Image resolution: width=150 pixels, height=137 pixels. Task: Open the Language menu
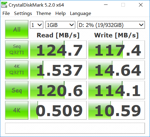(80, 13)
